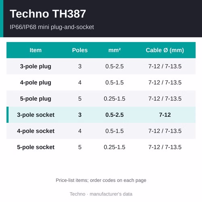The width and height of the screenshot is (202, 202).
Task: Select the 3-pole plug row label
Action: [x=36, y=66]
